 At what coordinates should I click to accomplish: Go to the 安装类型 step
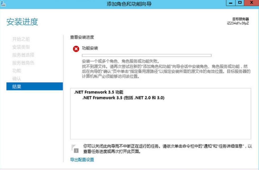pyautogui.click(x=21, y=47)
